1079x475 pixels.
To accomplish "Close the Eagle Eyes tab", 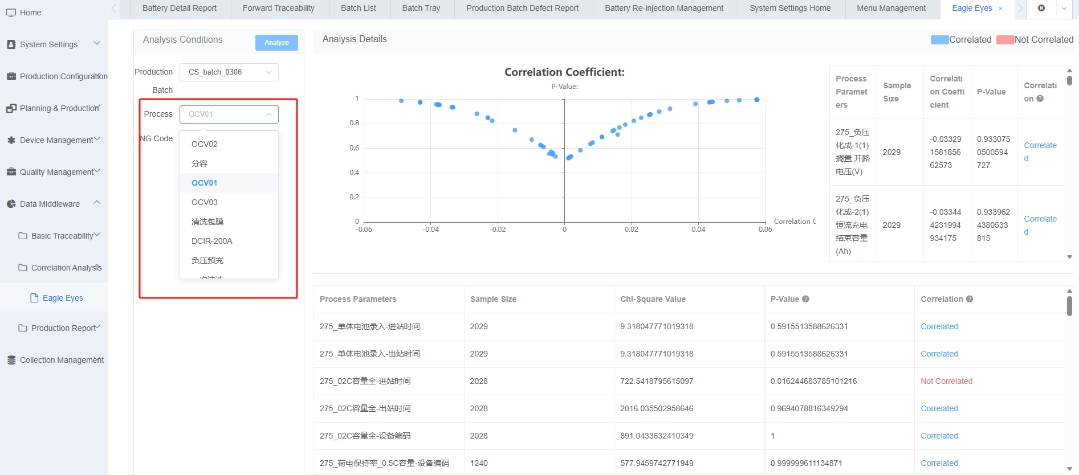I will click(x=1000, y=9).
